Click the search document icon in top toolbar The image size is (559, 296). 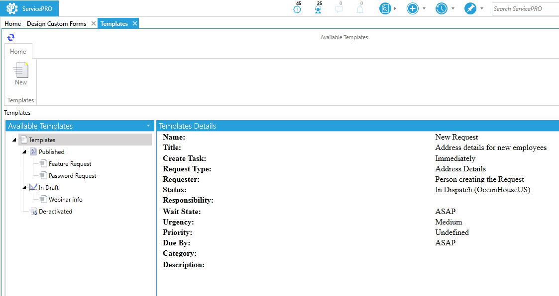click(x=385, y=8)
